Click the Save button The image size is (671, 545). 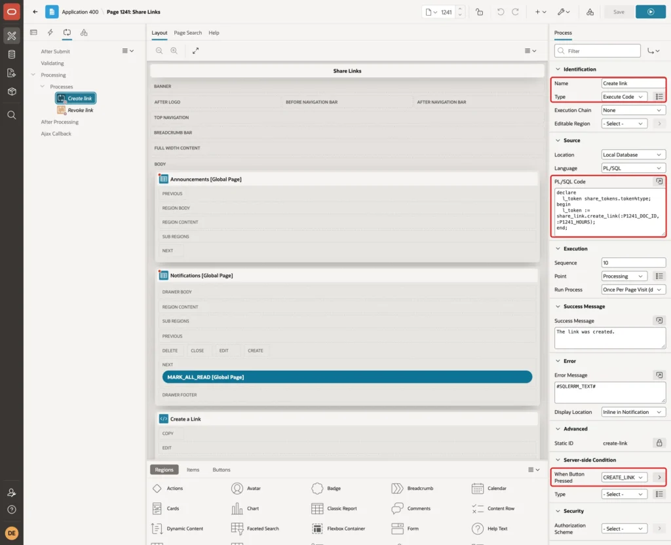[x=619, y=12]
